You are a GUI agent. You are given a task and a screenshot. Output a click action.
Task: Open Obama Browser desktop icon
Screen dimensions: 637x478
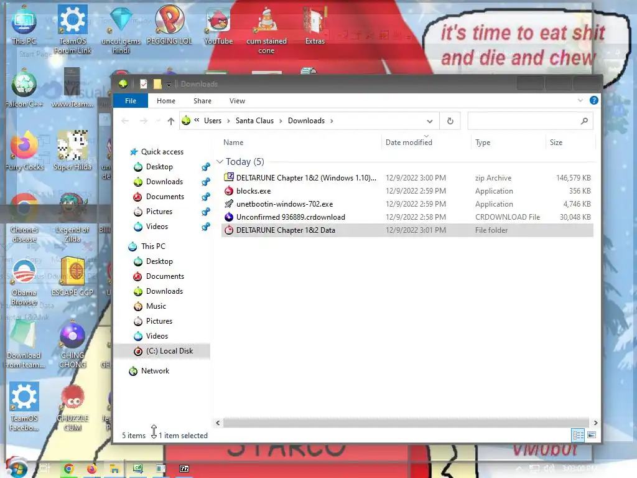(x=24, y=282)
